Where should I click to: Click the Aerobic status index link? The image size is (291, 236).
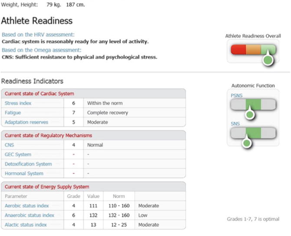coord(26,206)
